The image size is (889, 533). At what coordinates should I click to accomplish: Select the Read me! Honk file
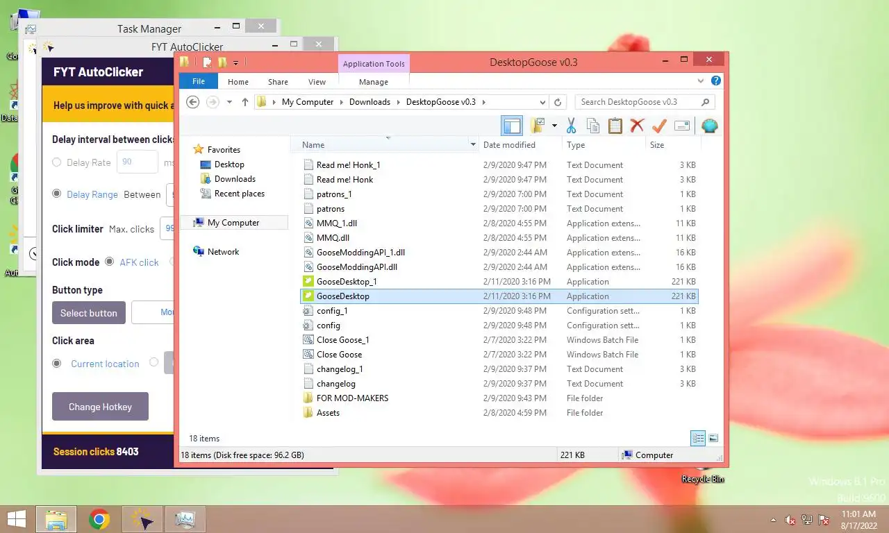pos(500,180)
